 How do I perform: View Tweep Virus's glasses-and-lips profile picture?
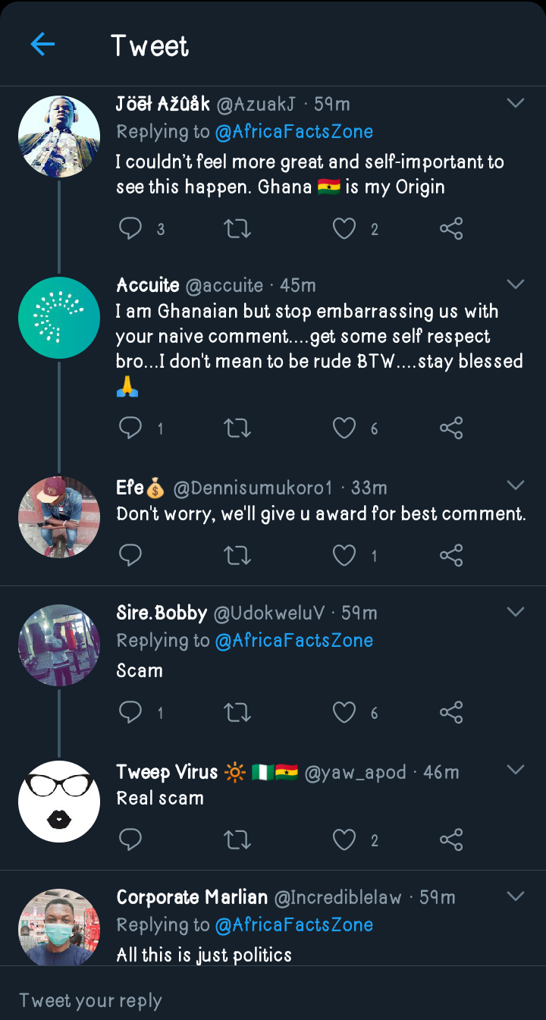(59, 802)
